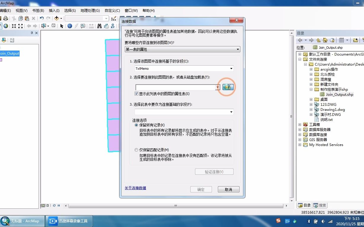Screen dimensions: 364x227
Task: Click the Home folder icon in Catalog toolbar
Action: [x=325, y=40]
